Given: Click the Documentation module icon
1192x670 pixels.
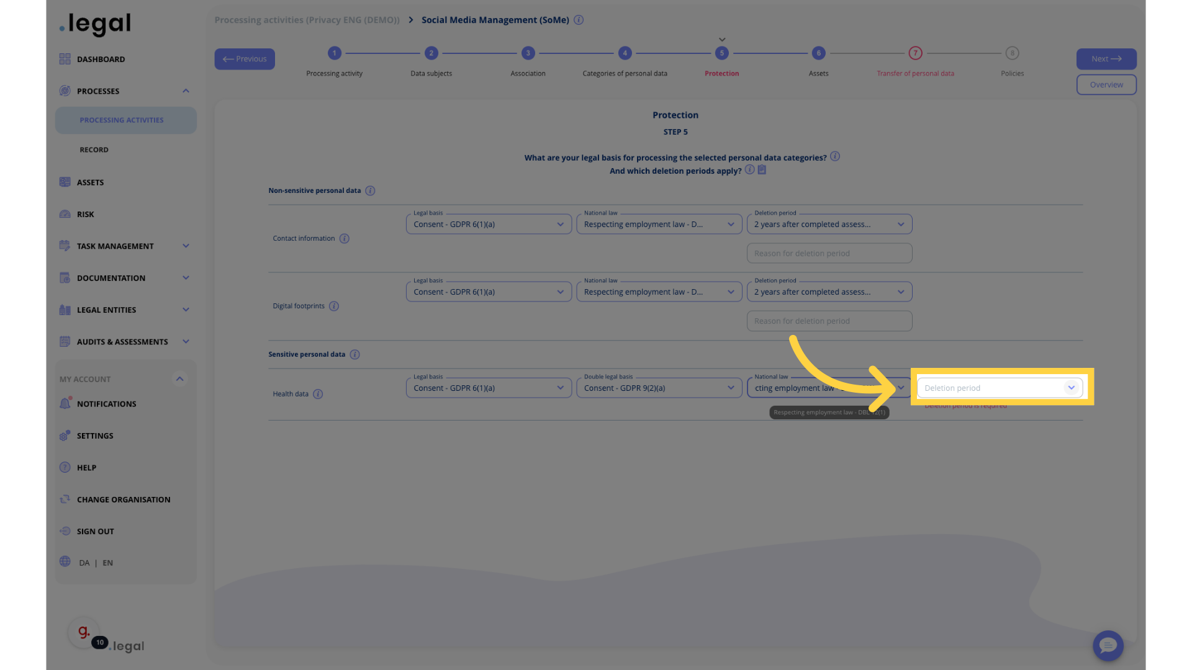Looking at the screenshot, I should point(65,278).
